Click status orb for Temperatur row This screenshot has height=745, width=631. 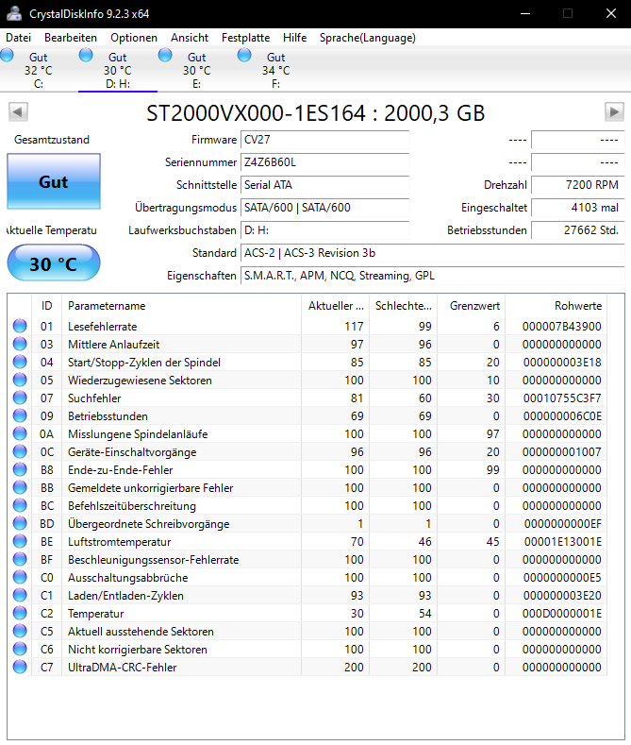pyautogui.click(x=20, y=614)
